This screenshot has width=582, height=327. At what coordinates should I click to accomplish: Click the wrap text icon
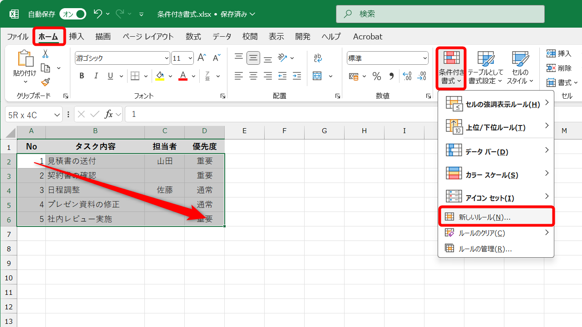317,58
